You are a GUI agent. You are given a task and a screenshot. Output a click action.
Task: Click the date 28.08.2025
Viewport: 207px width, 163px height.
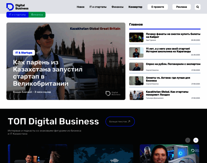pos(195,40)
